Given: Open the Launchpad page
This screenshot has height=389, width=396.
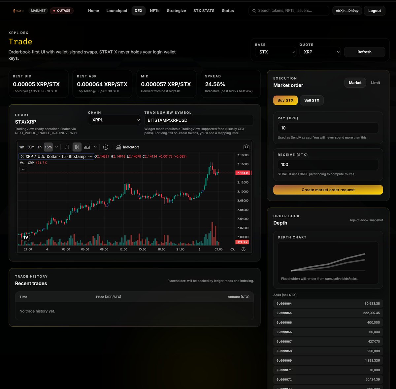Looking at the screenshot, I should pyautogui.click(x=116, y=11).
